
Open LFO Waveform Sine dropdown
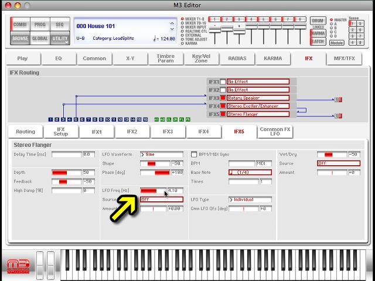pyautogui.click(x=162, y=155)
